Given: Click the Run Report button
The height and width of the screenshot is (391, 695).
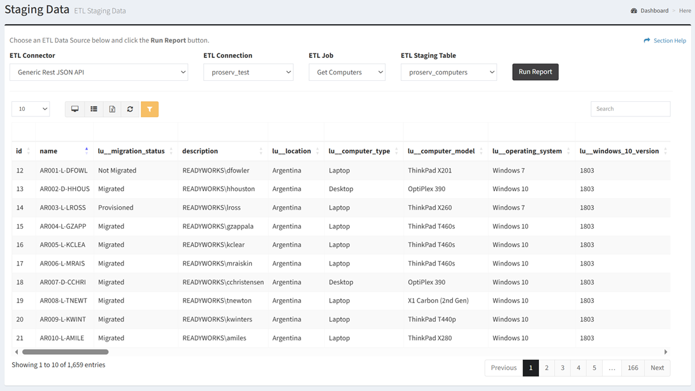Looking at the screenshot, I should [535, 72].
